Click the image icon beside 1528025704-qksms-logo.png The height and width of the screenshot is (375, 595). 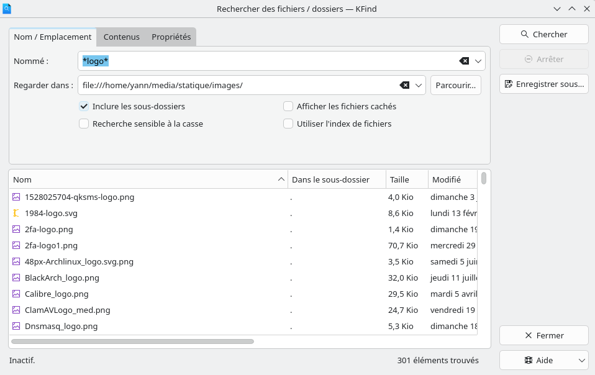coord(17,197)
